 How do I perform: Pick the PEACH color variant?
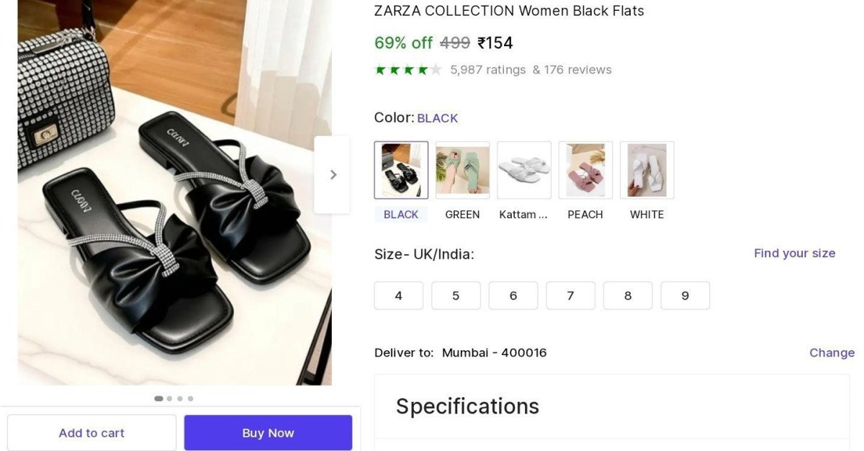pos(585,170)
